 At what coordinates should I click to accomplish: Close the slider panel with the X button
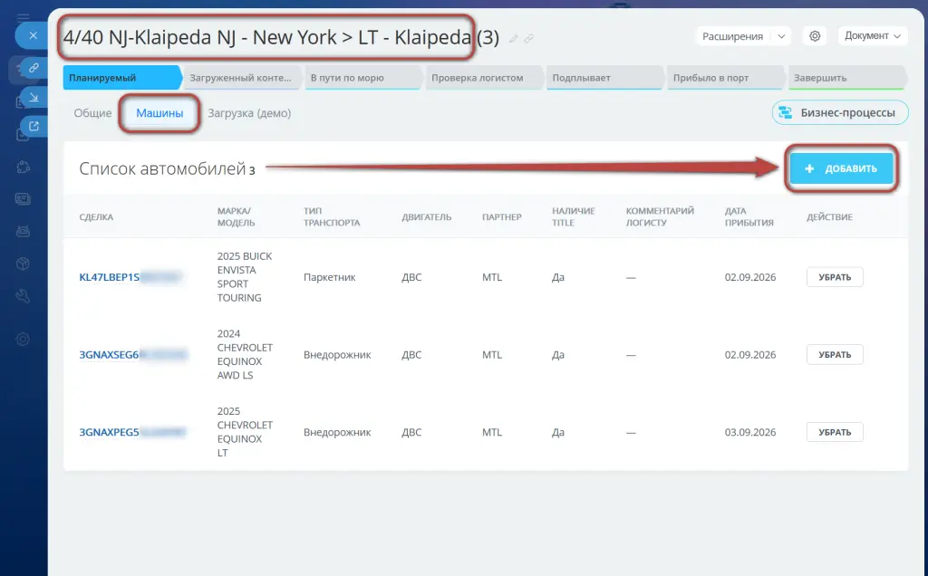pos(34,35)
